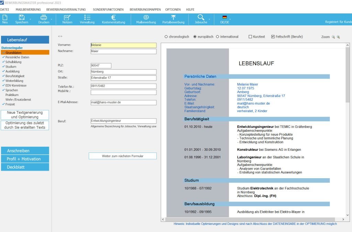Click Weiter zum nächsten Formular button

click(123, 156)
